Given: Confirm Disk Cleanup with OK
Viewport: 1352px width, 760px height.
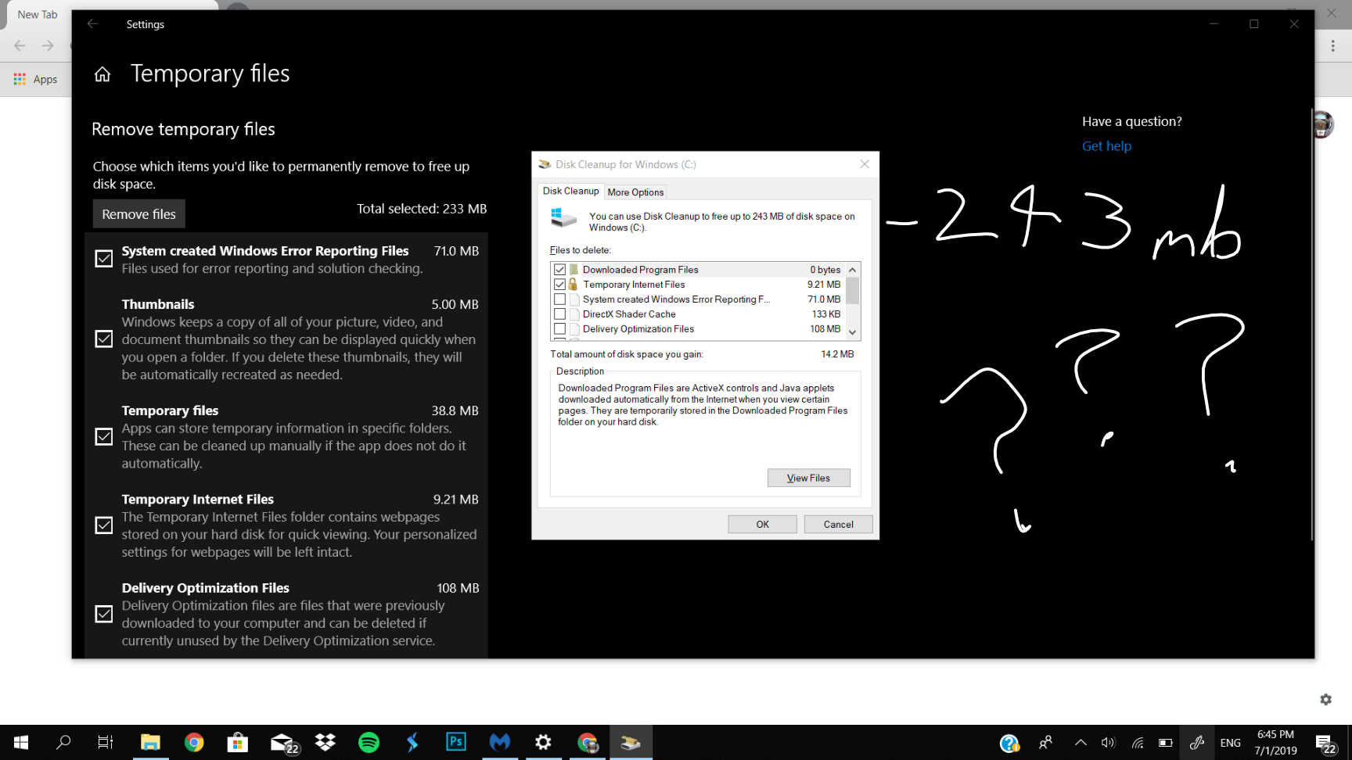Looking at the screenshot, I should point(762,525).
